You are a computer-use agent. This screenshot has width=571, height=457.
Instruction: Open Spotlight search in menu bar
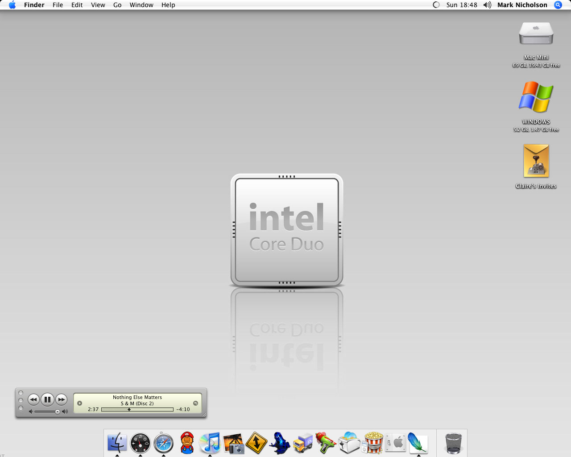(x=558, y=5)
